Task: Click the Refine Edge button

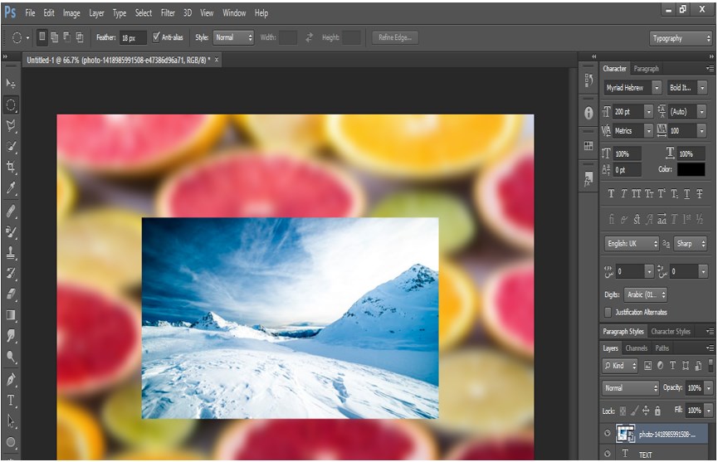Action: coord(394,37)
